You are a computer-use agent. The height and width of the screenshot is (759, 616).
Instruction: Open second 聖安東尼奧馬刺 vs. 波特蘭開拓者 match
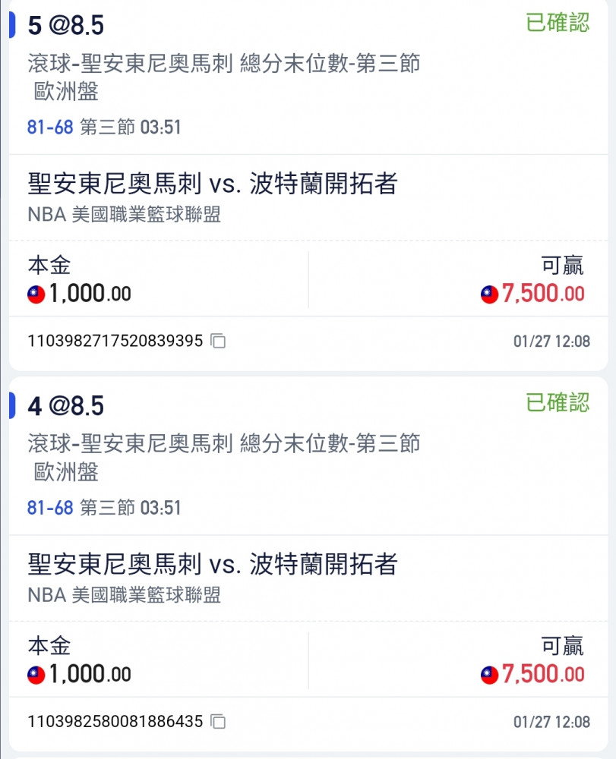coord(213,565)
